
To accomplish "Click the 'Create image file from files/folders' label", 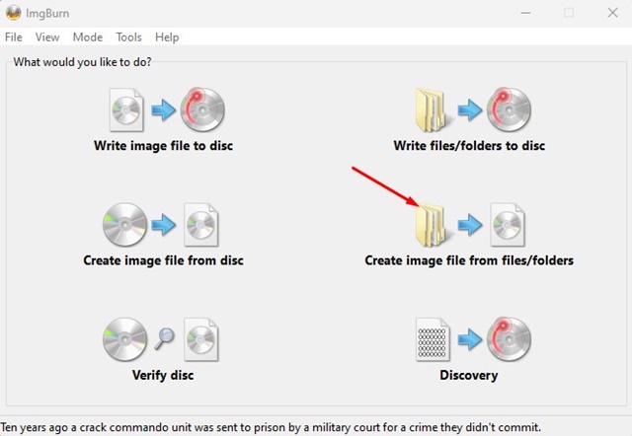I will [x=469, y=260].
